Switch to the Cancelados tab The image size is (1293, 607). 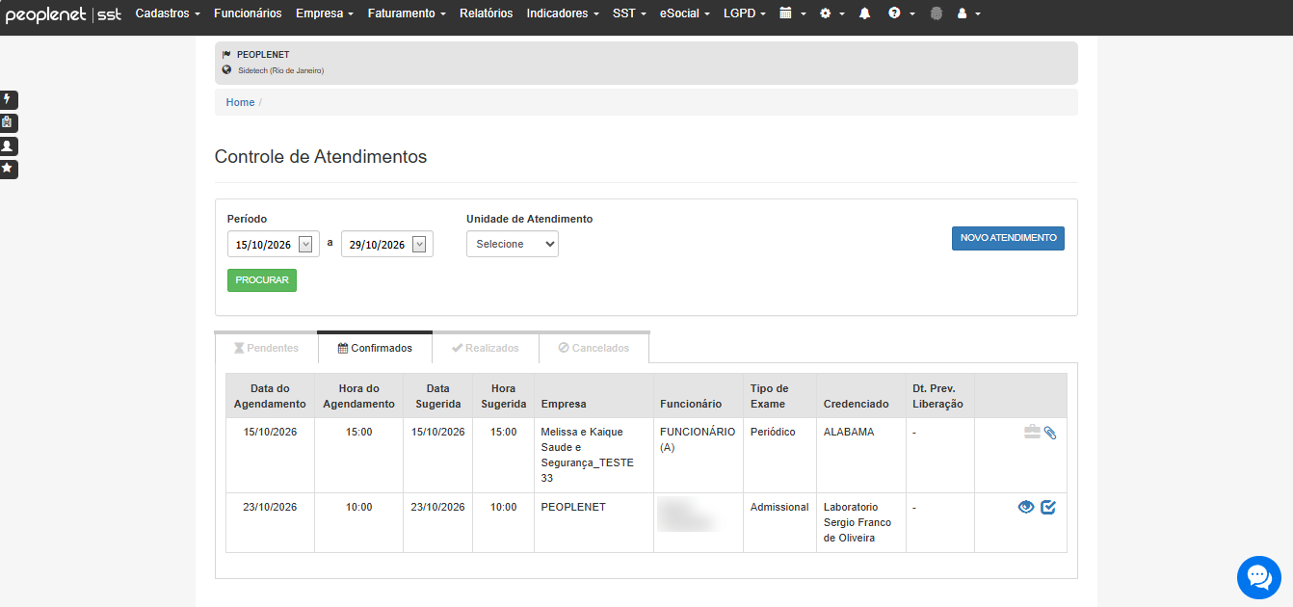[x=594, y=348]
